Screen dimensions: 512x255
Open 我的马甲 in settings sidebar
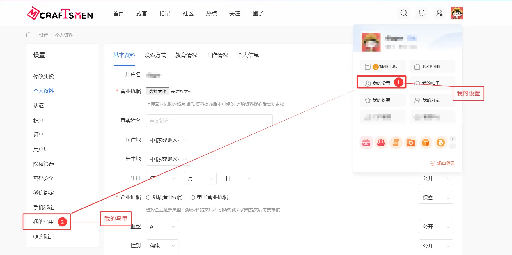click(43, 222)
